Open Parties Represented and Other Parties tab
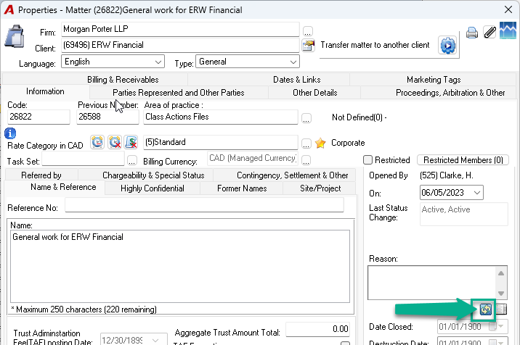The image size is (520, 345). point(179,93)
